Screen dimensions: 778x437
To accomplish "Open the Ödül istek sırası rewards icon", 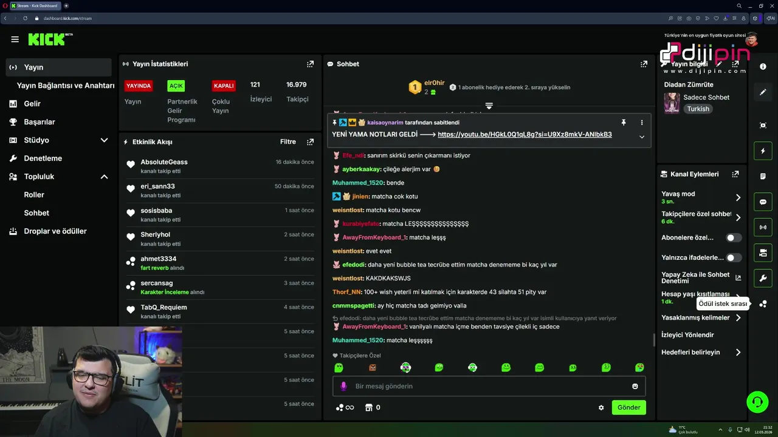I will pyautogui.click(x=763, y=304).
